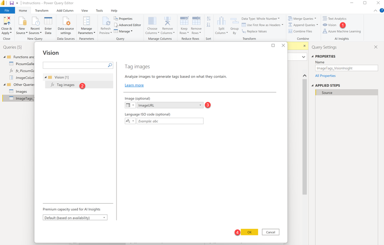Open the Quick Access Toolbar customize arrow
This screenshot has width=384, height=245.
(x=17, y=3)
